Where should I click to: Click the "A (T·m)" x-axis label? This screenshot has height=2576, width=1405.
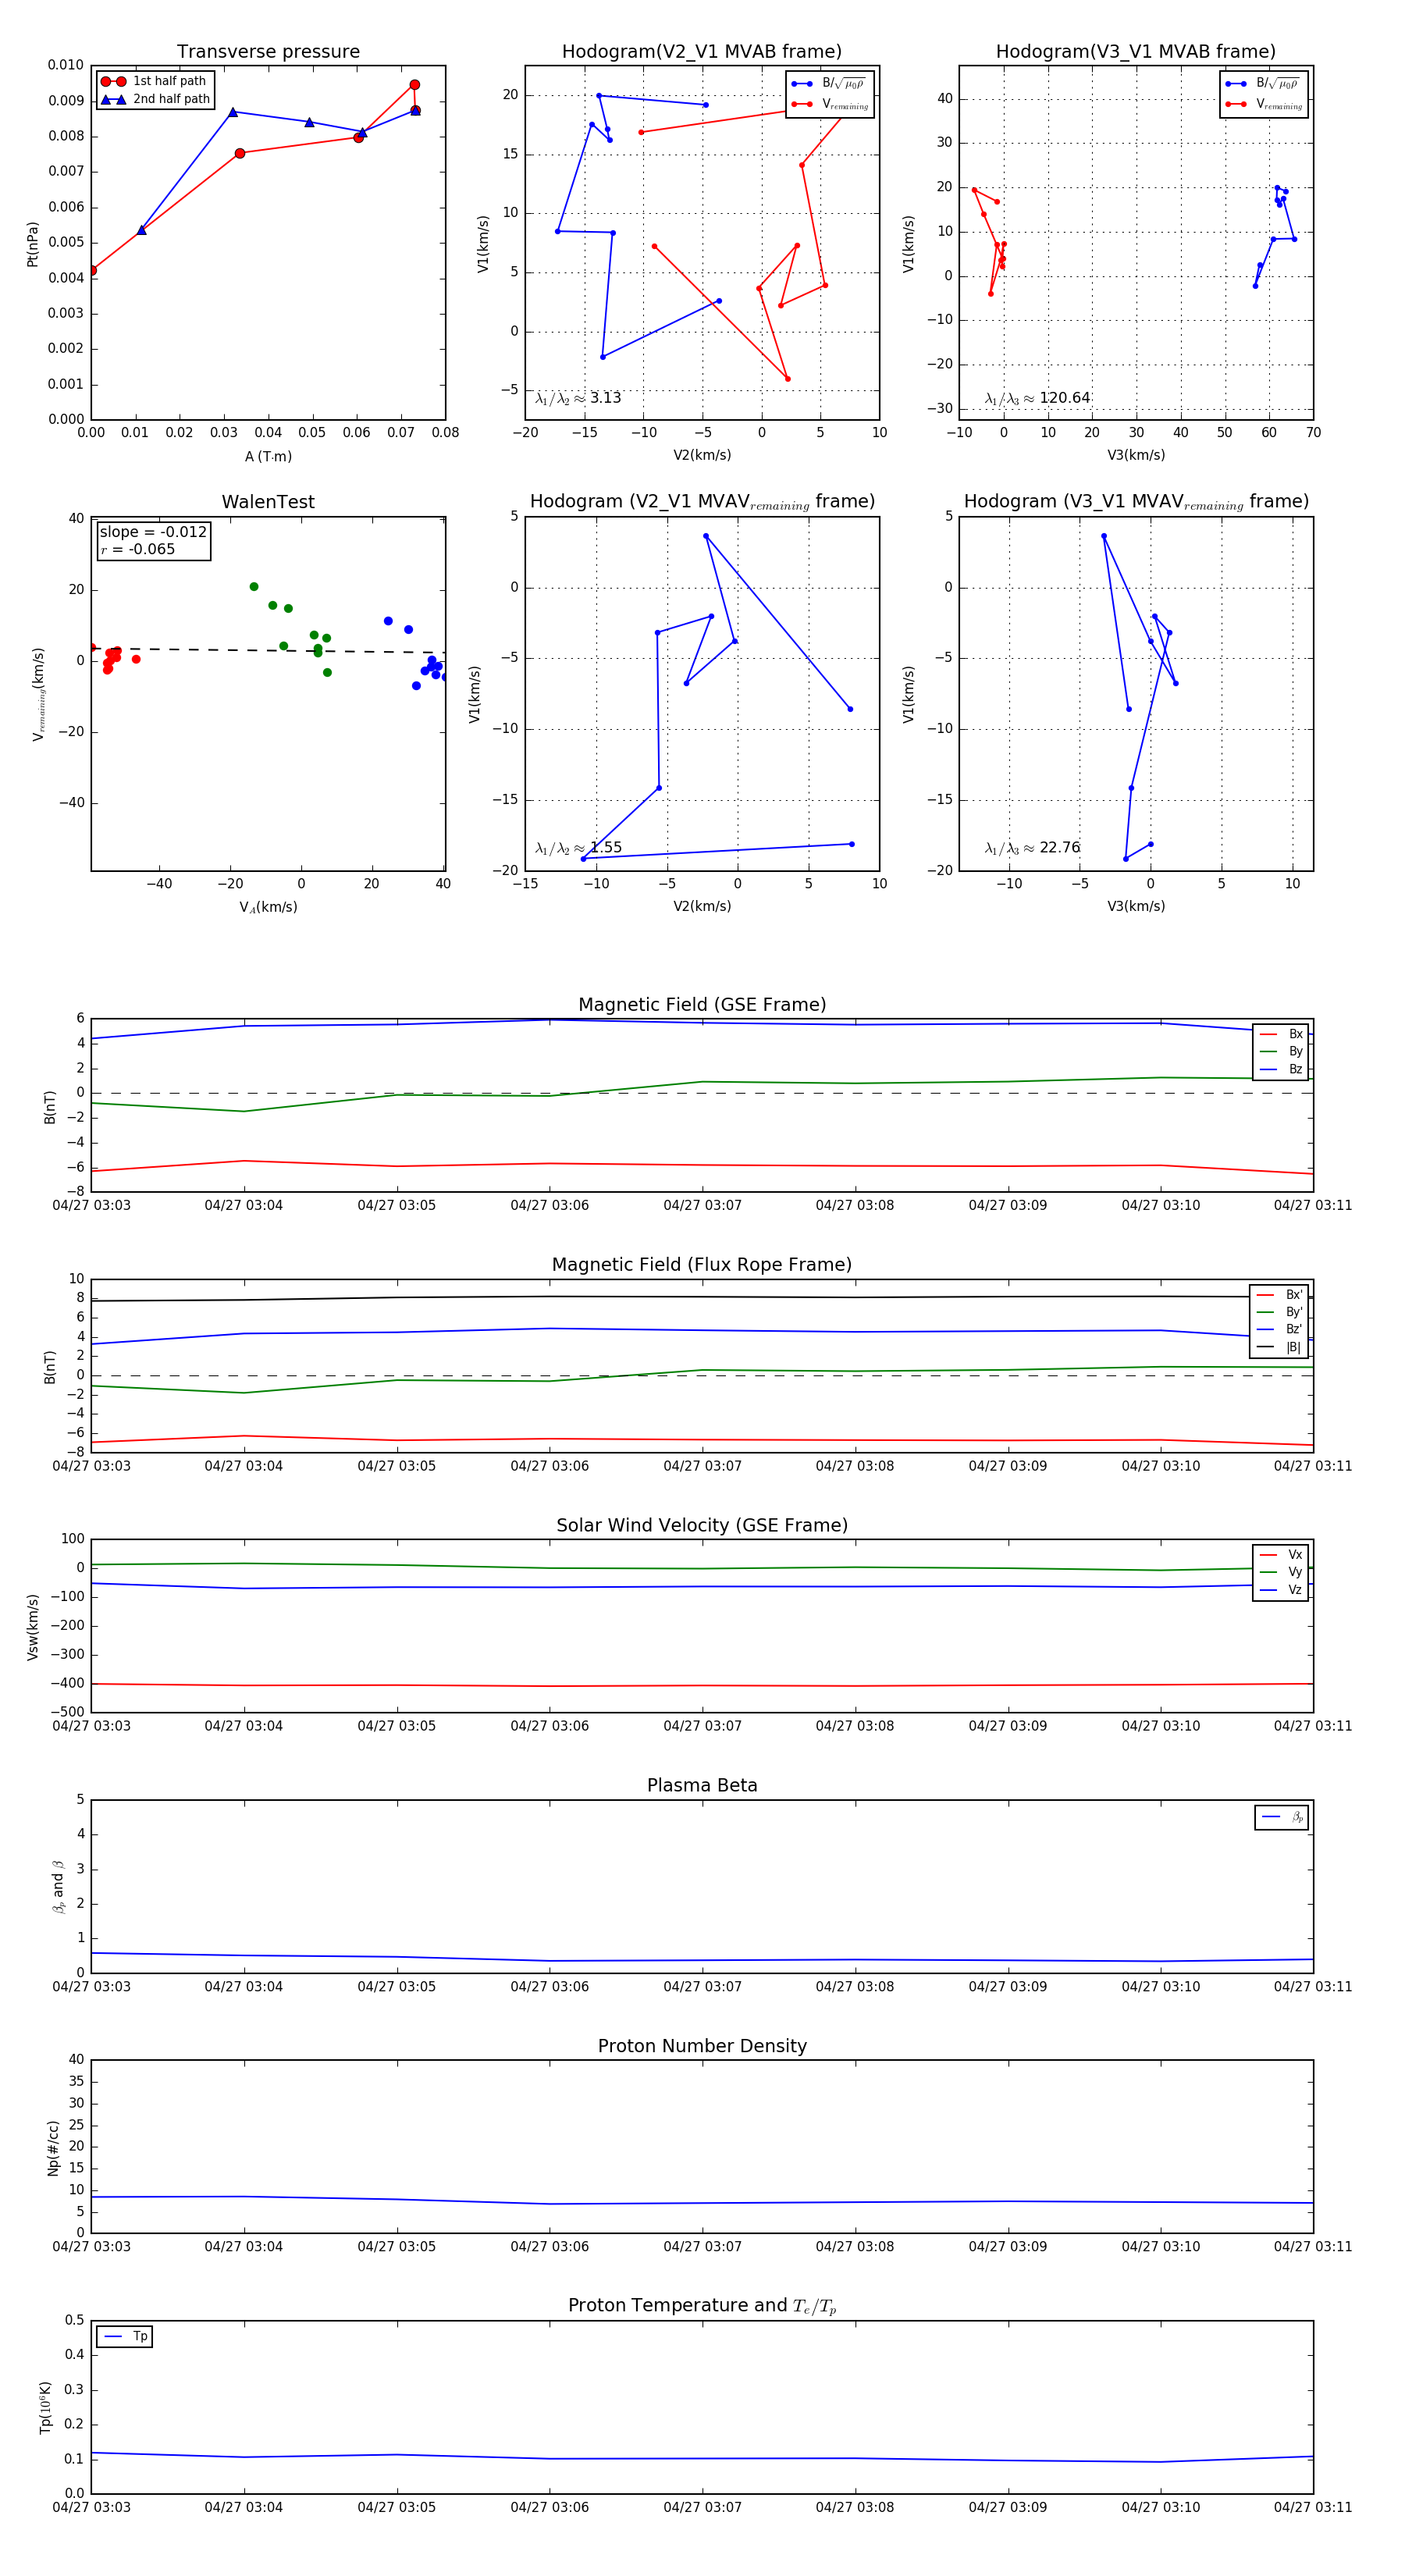[x=268, y=456]
